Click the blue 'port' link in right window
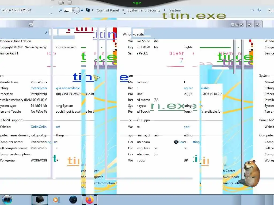 click(187, 127)
